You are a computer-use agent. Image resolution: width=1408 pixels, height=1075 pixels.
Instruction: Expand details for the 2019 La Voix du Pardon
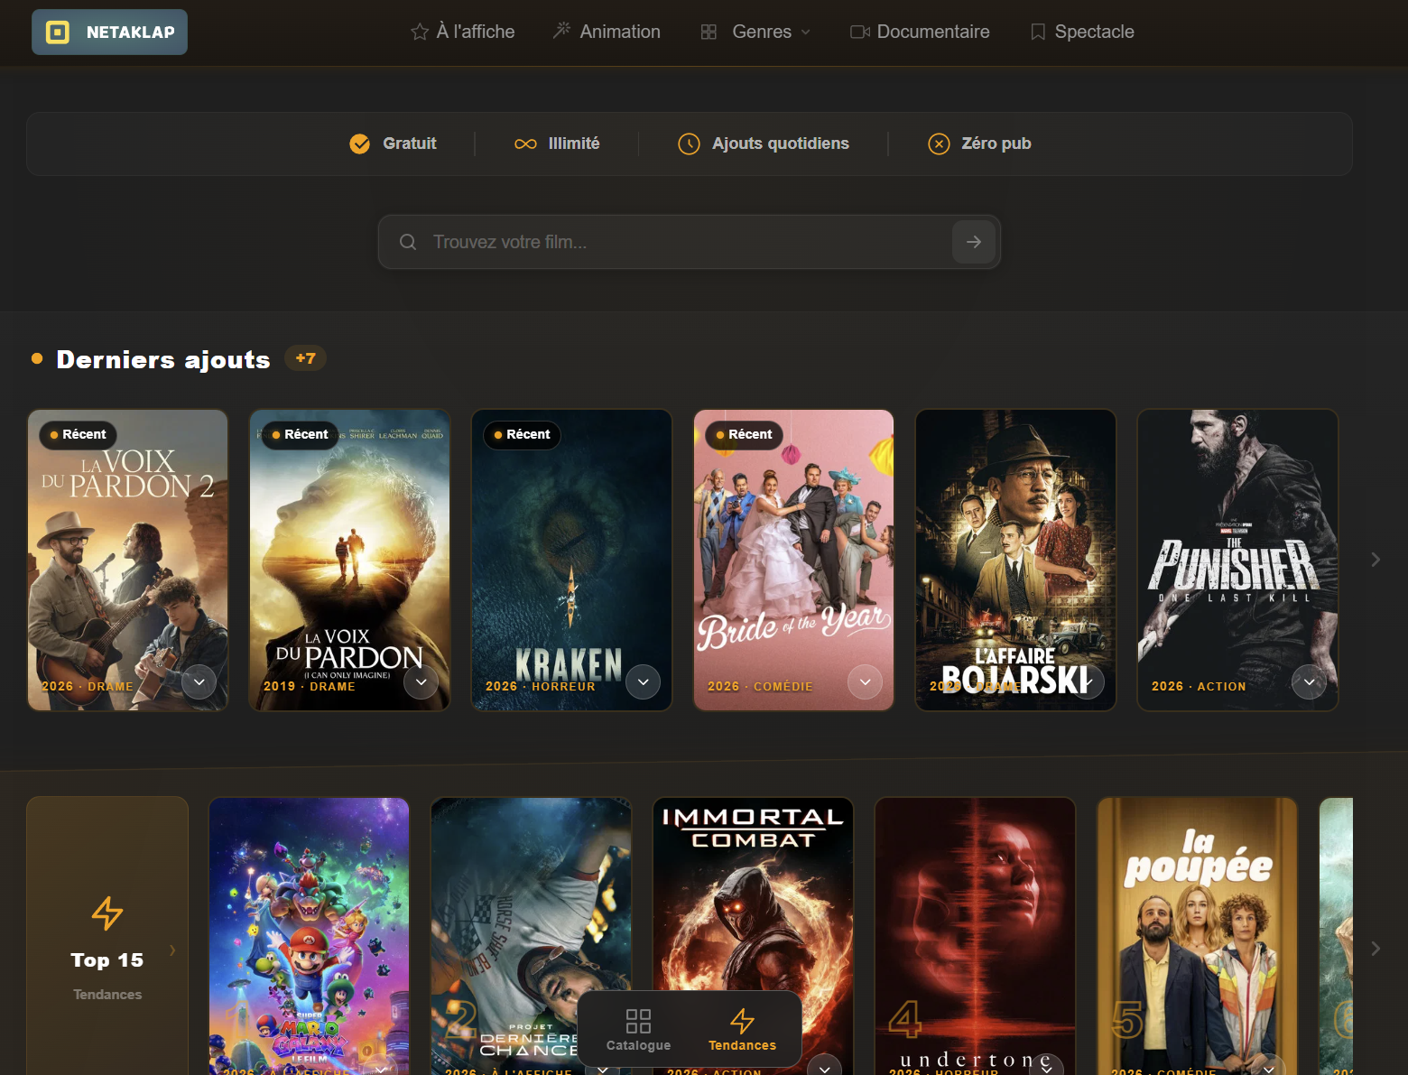tap(421, 682)
